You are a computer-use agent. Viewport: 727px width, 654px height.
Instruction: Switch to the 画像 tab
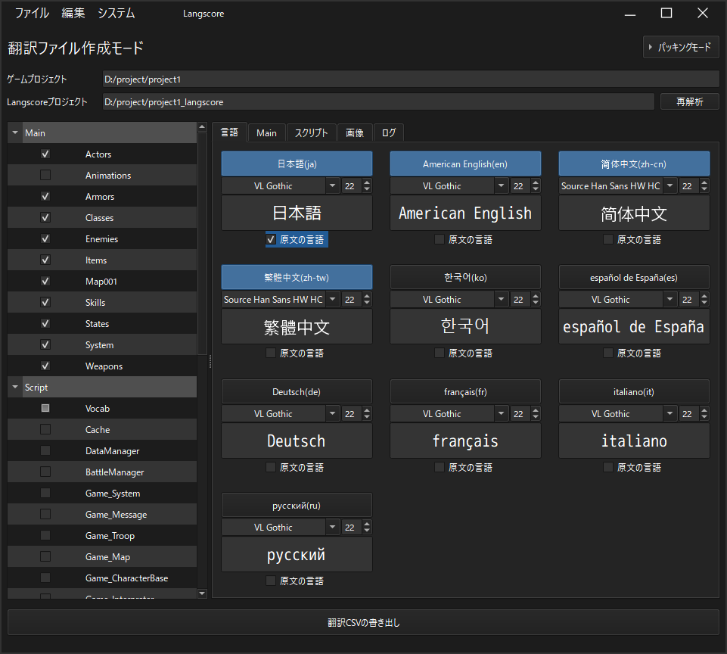(x=355, y=133)
